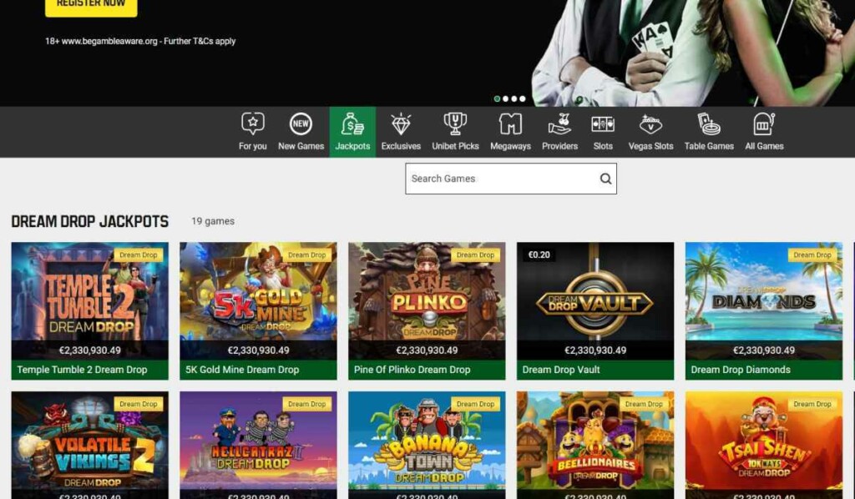Click the Dream Drop badge on 5K Gold Mine
Screen dimensions: 855x499
click(306, 255)
